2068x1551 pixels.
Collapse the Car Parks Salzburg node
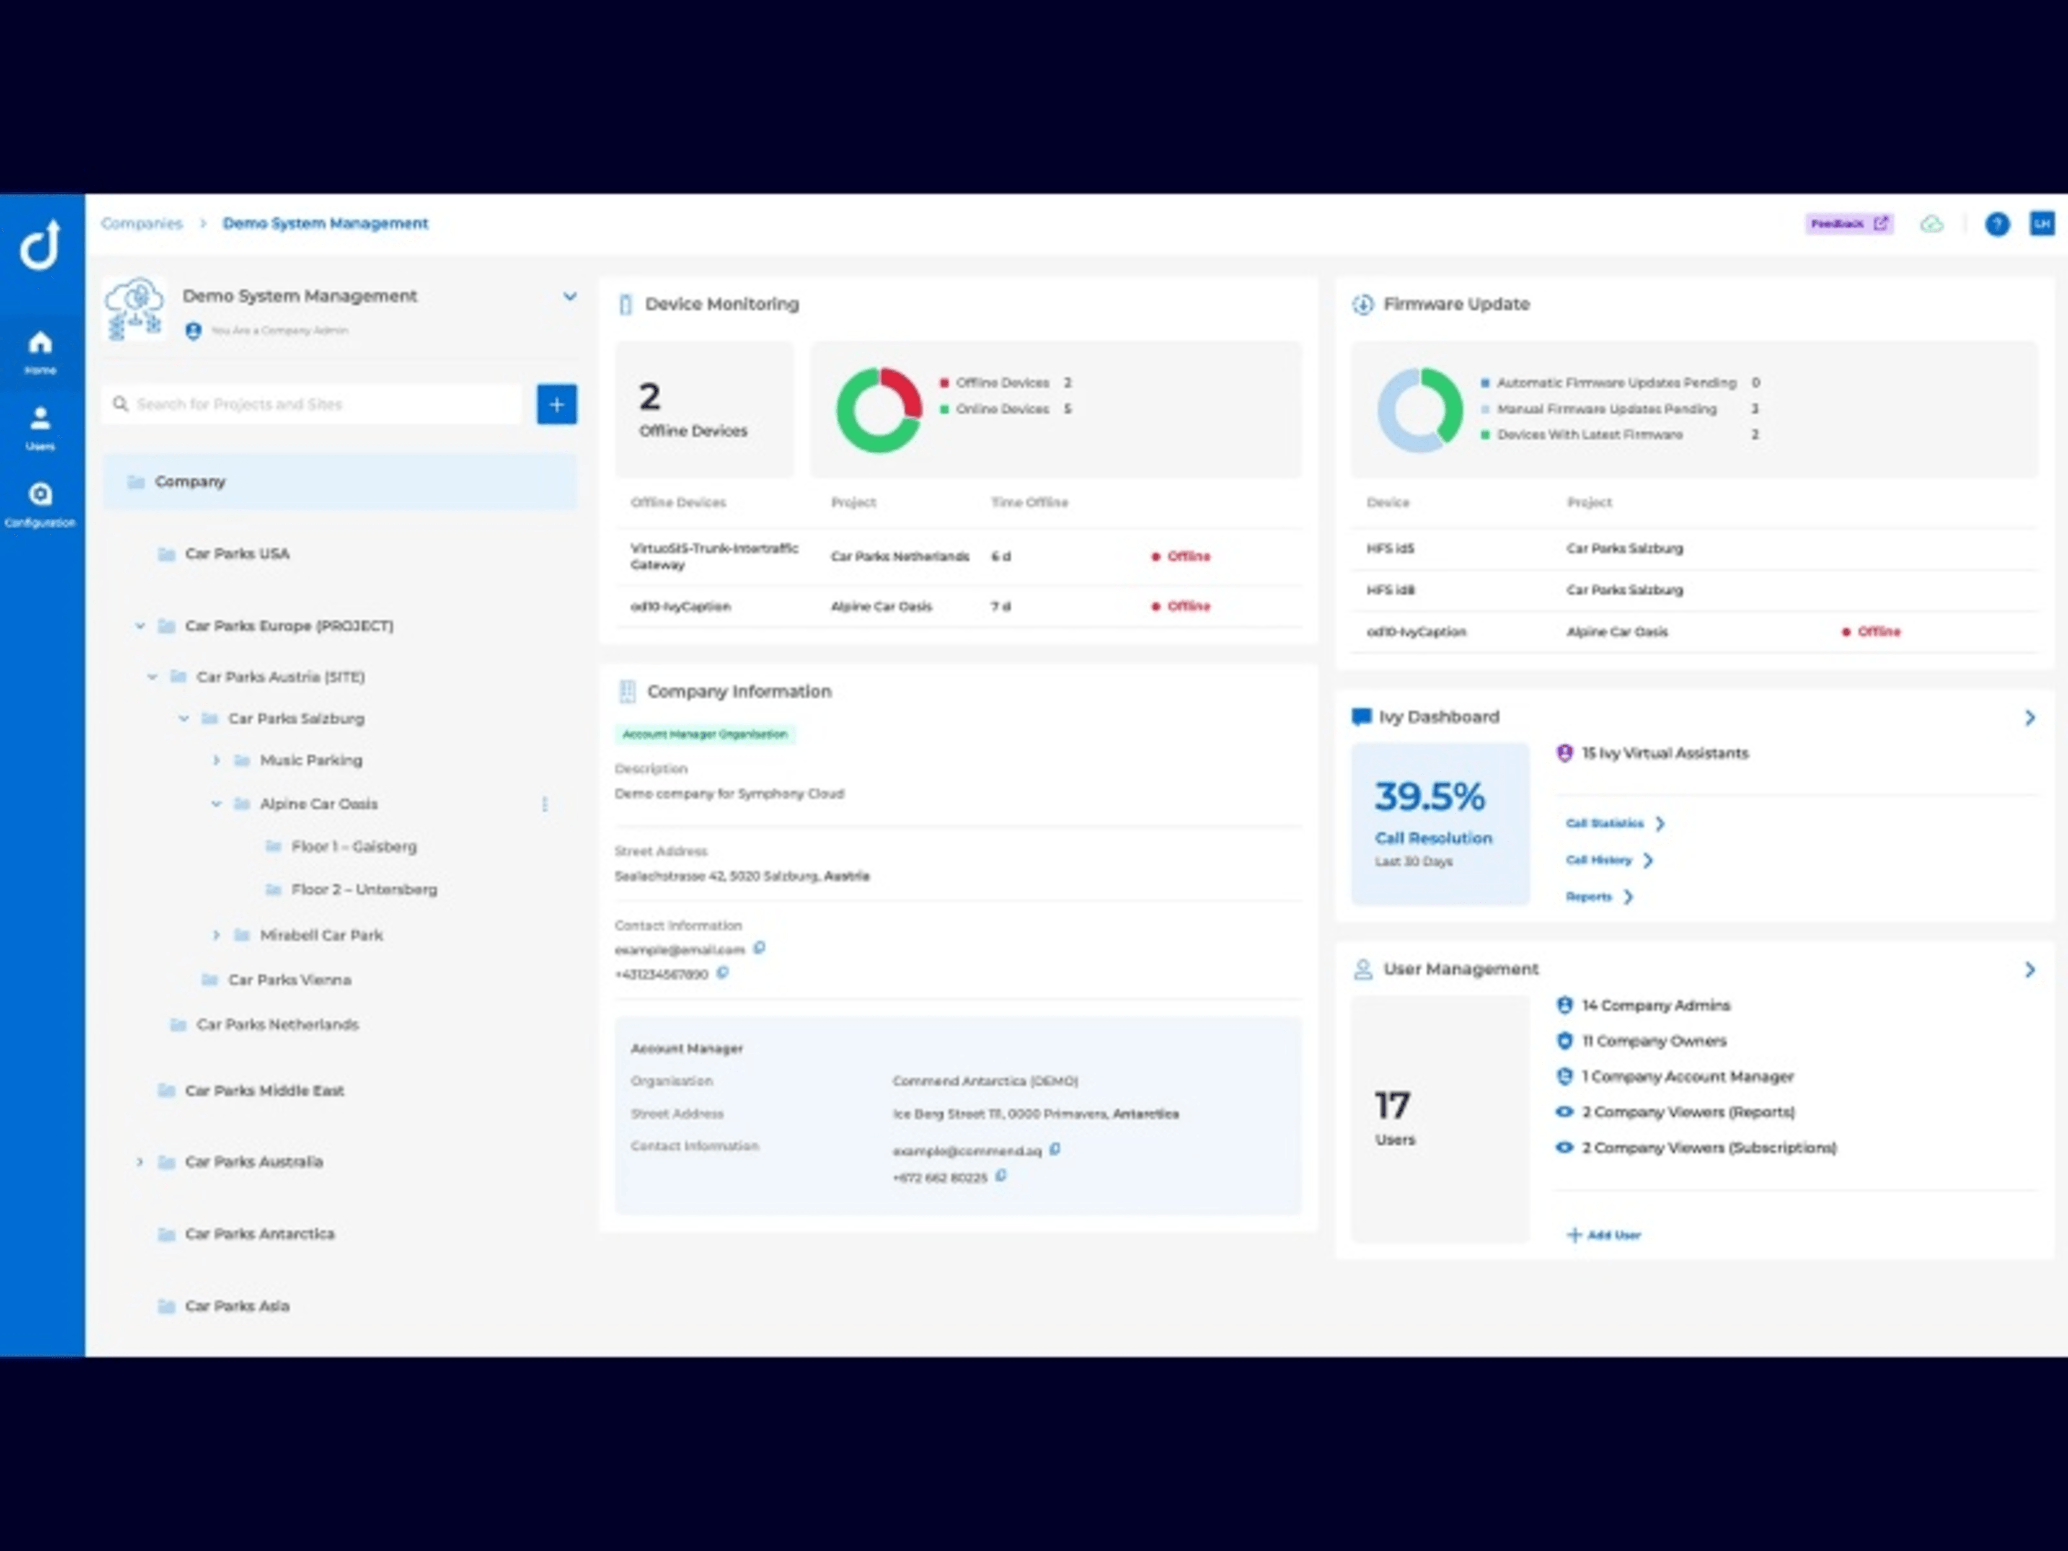point(183,719)
